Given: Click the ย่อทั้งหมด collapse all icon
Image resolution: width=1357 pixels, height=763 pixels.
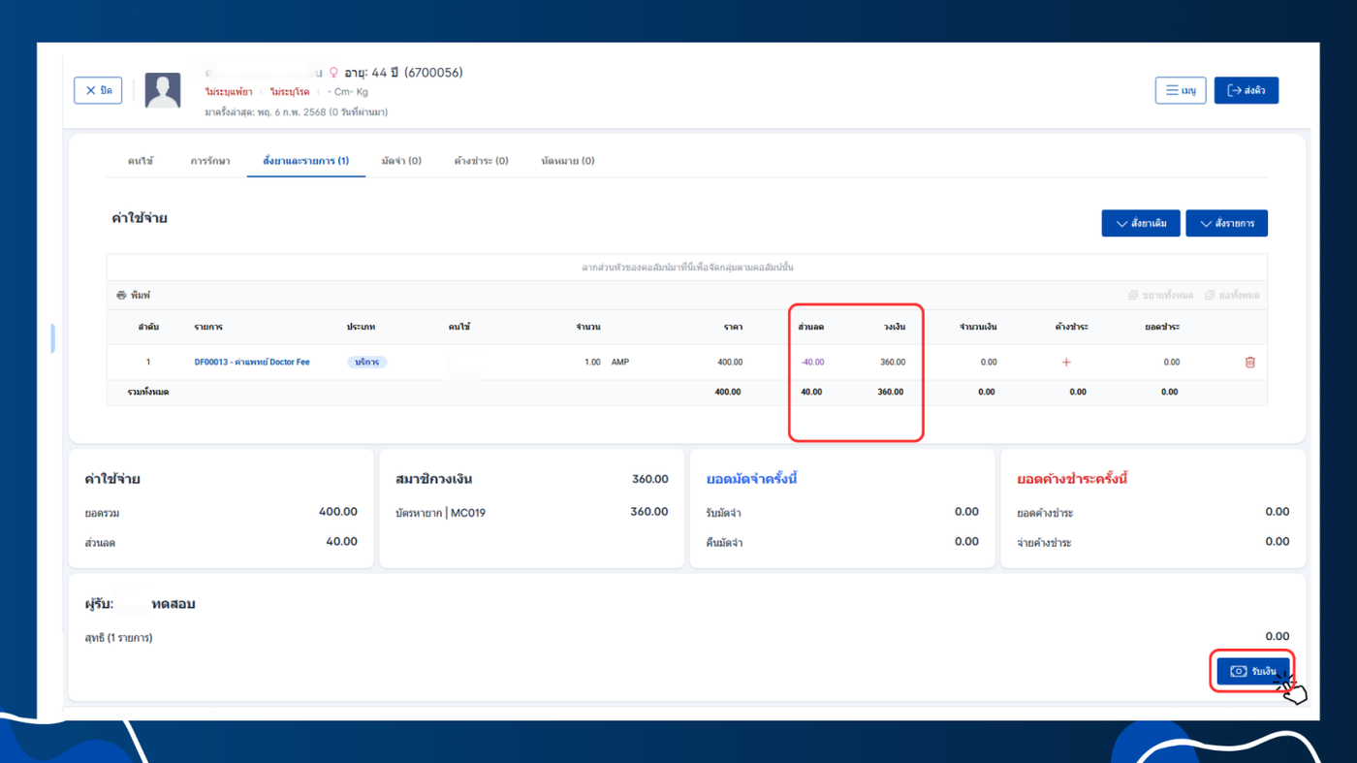Looking at the screenshot, I should click(1210, 295).
